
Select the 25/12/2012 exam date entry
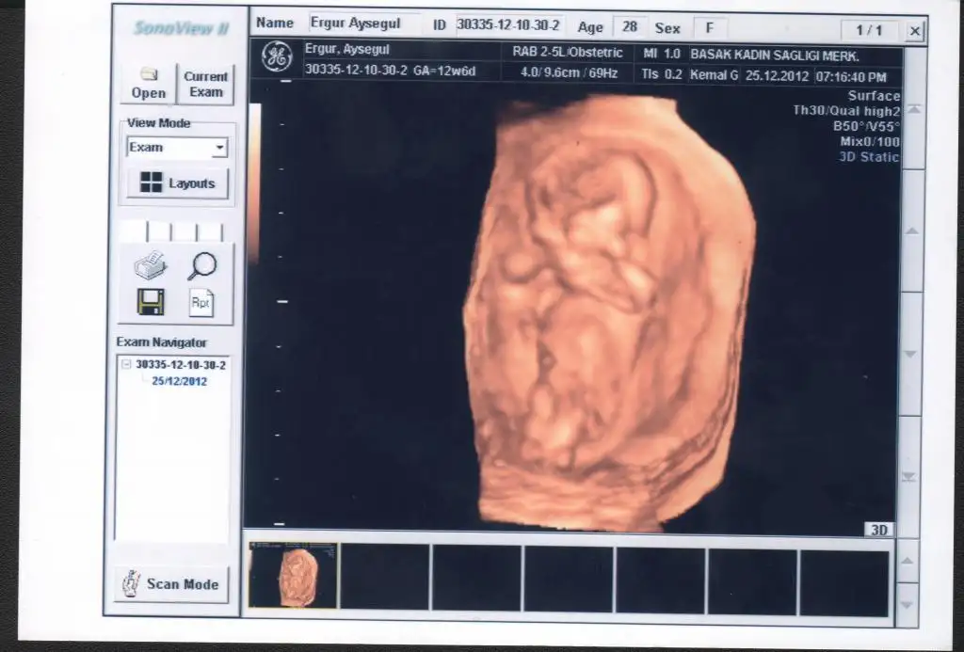(179, 381)
